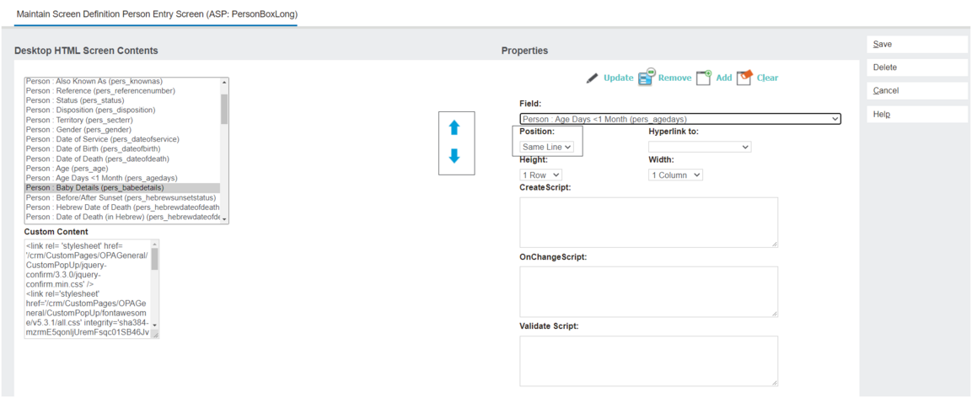This screenshot has height=398, width=972.
Task: Move selected field down with blue arrow
Action: click(x=454, y=156)
